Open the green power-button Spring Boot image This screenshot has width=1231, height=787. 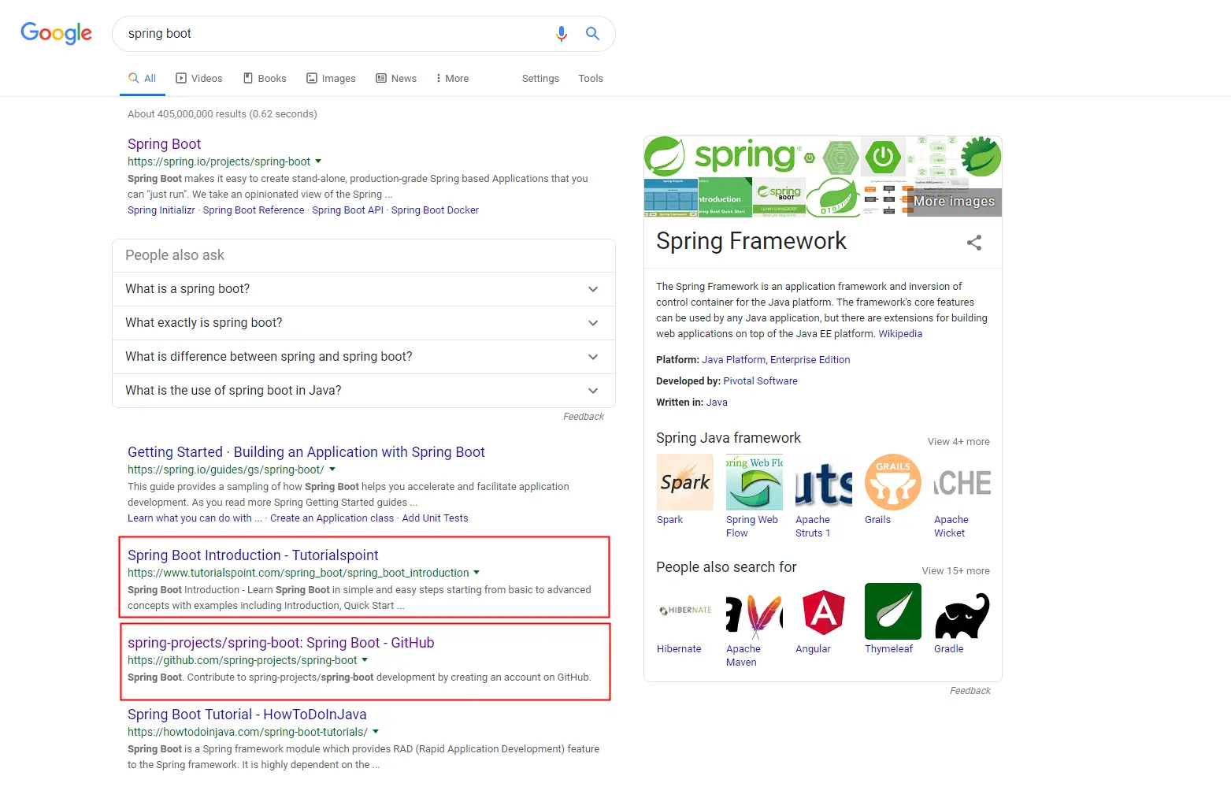coord(883,157)
